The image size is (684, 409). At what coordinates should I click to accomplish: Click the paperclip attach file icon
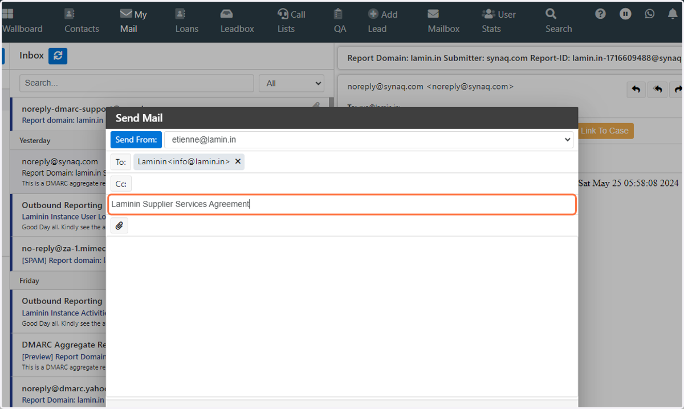119,226
